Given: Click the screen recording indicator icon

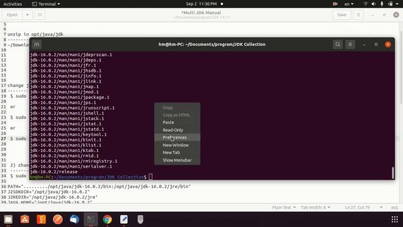Looking at the screenshot, I should pyautogui.click(x=335, y=4).
